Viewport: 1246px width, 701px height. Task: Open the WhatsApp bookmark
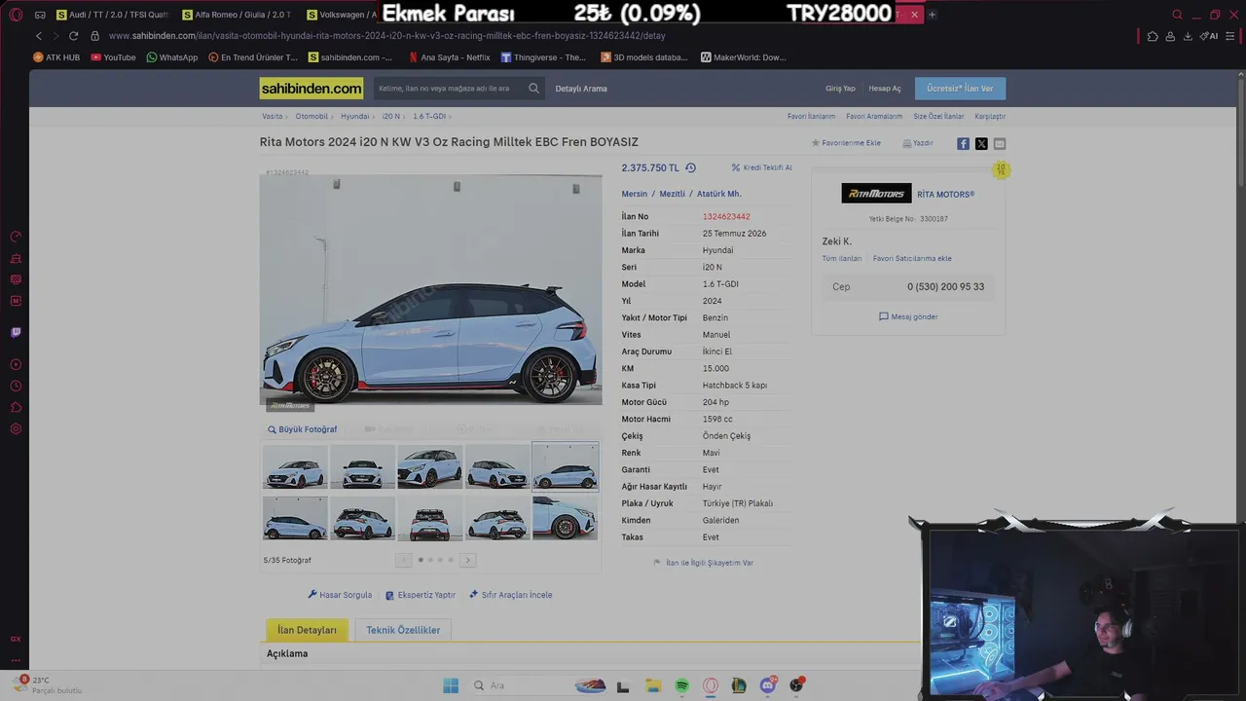coord(171,57)
